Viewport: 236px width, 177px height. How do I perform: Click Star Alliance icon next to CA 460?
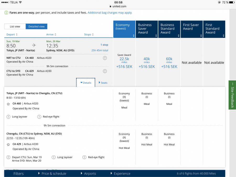[8, 104]
